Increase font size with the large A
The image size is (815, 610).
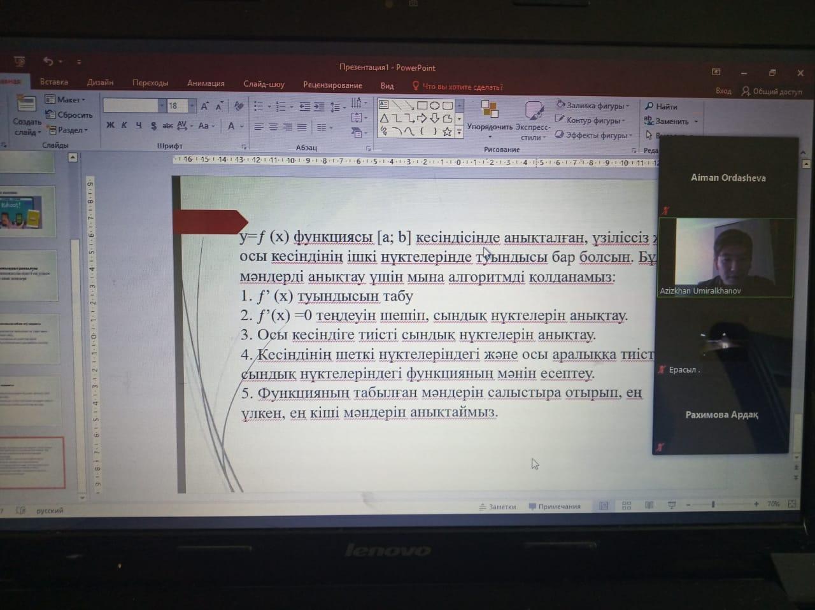[204, 106]
